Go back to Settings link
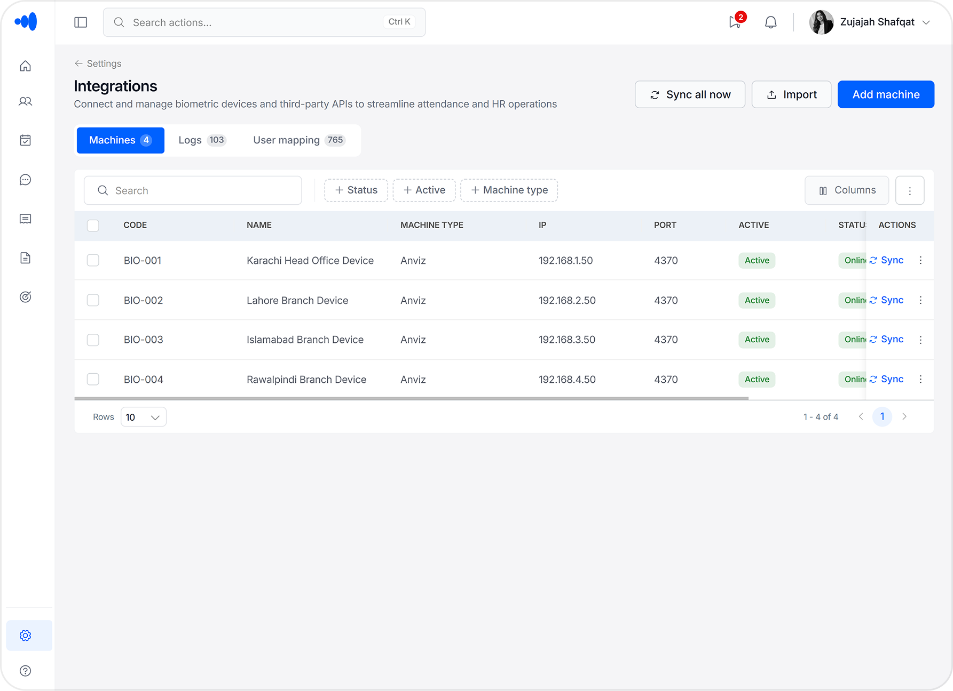953x691 pixels. tap(98, 63)
